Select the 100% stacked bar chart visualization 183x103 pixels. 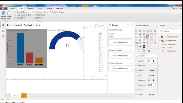(x=151, y=31)
